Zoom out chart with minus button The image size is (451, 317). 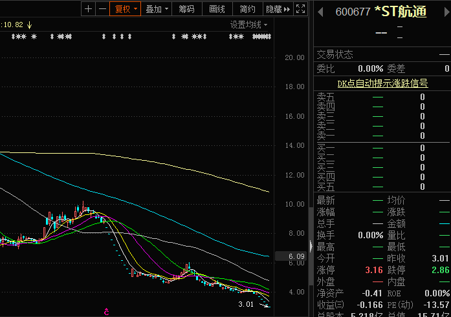coord(102,9)
